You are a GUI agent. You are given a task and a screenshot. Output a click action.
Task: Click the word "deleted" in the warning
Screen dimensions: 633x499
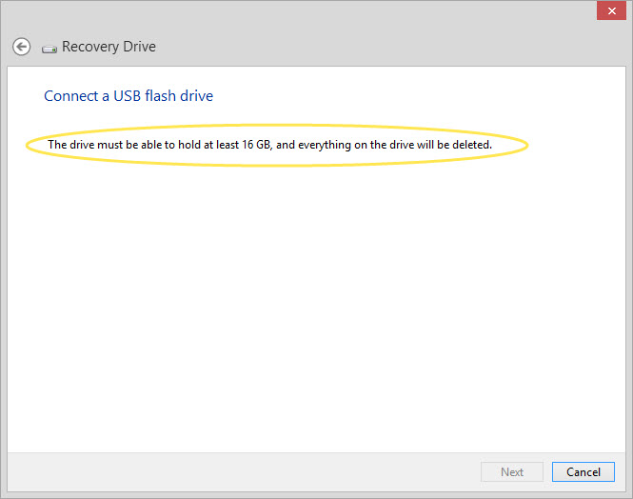pyautogui.click(x=470, y=145)
